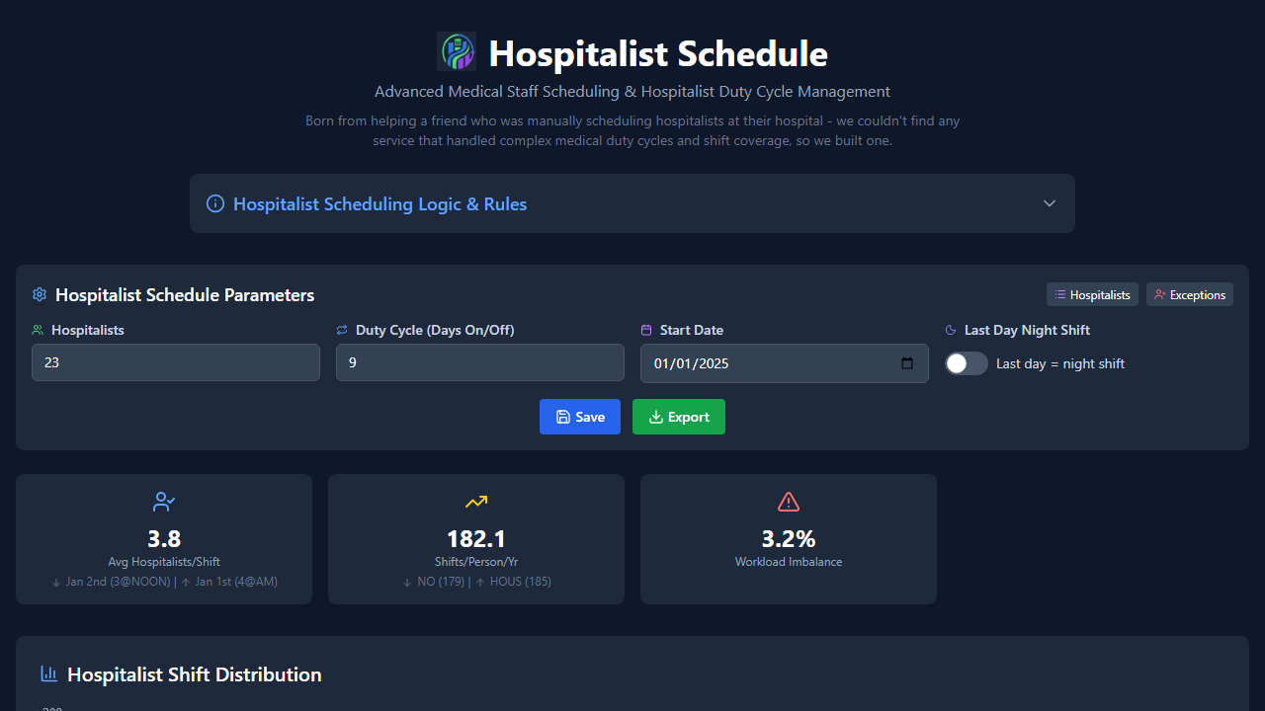Click the moon icon beside Last Day Night Shift
This screenshot has height=711, width=1265.
(951, 330)
